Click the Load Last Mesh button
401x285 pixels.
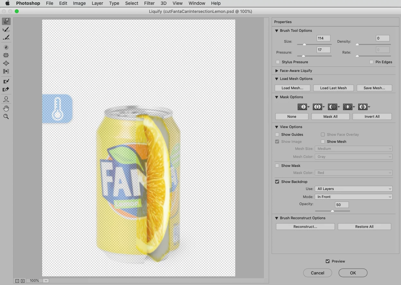click(333, 88)
